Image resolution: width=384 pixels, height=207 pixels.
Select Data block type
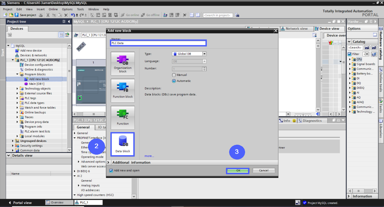click(x=123, y=144)
